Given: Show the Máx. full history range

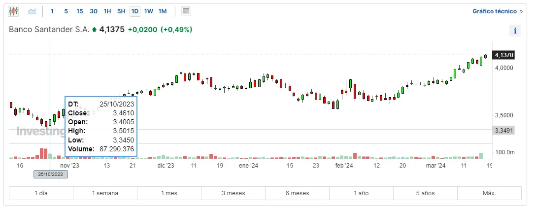Looking at the screenshot, I should [489, 193].
